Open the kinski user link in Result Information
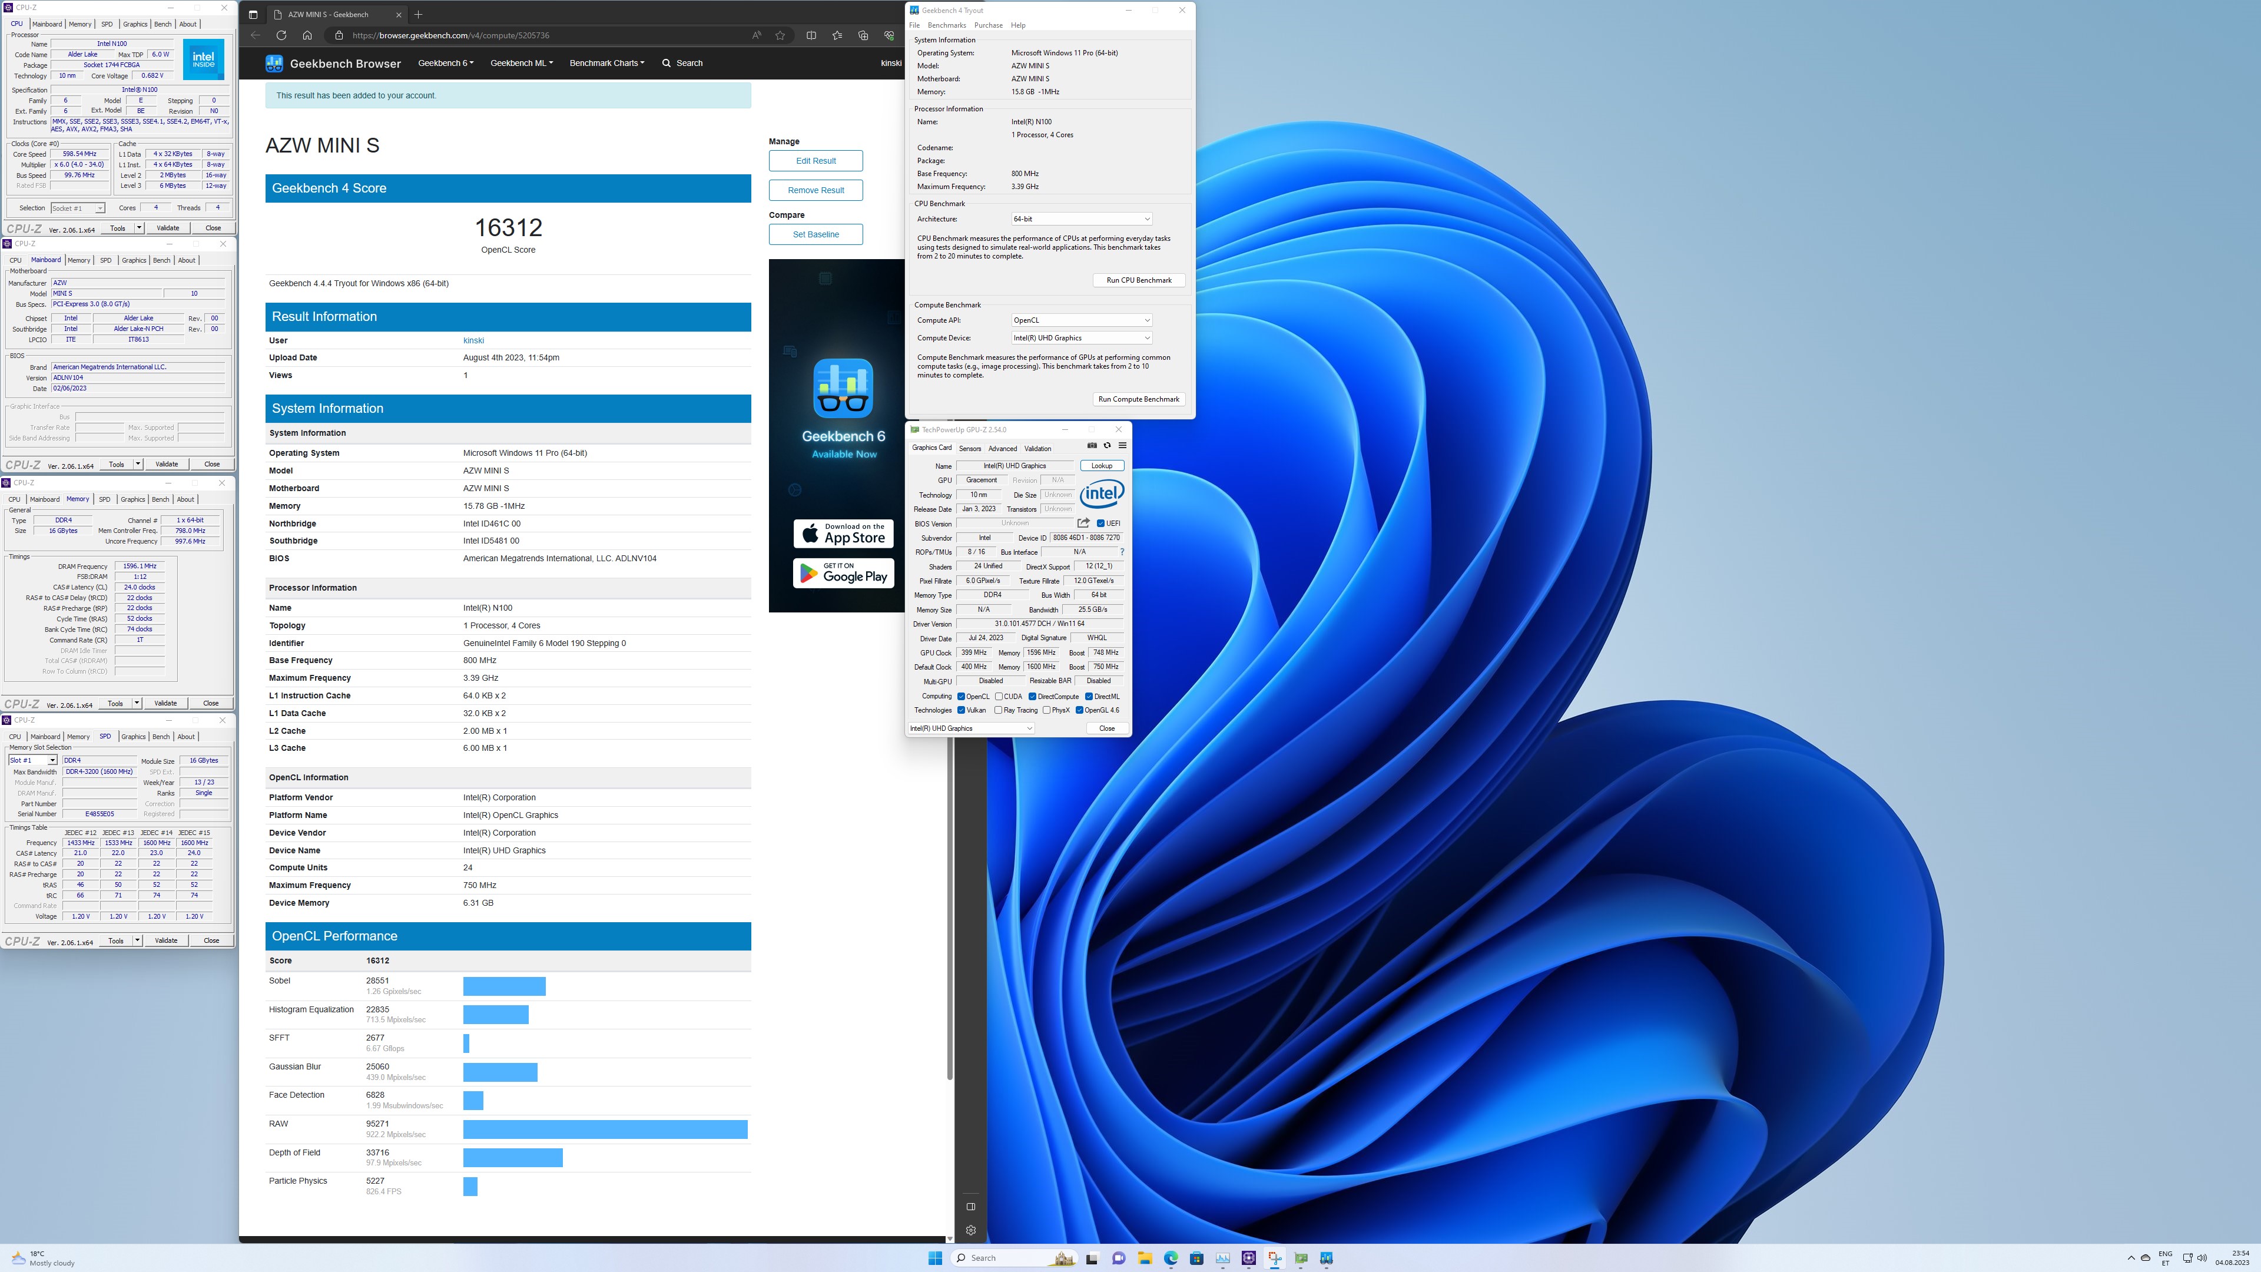 473,340
